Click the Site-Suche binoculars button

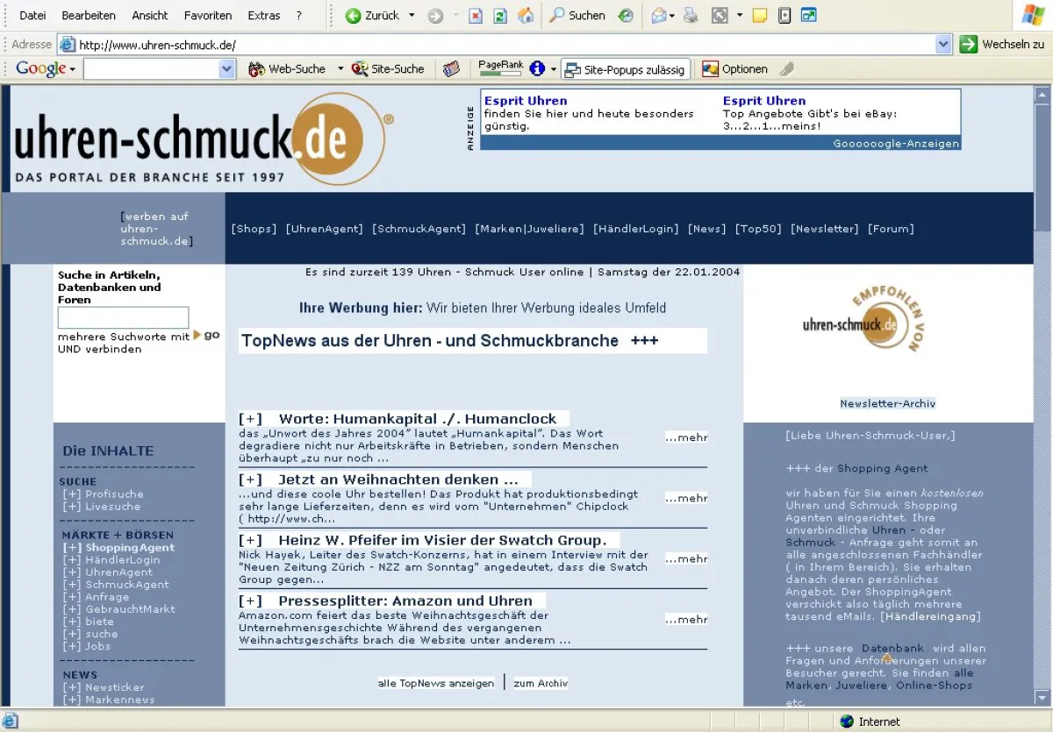pyautogui.click(x=387, y=68)
